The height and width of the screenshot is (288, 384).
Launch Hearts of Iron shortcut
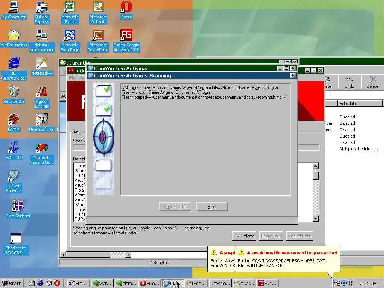tap(42, 123)
